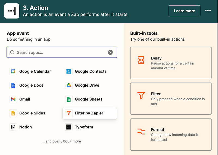The height and width of the screenshot is (155, 218).
Task: Click 'Only proceed when a condition' description
Action: [x=178, y=101]
